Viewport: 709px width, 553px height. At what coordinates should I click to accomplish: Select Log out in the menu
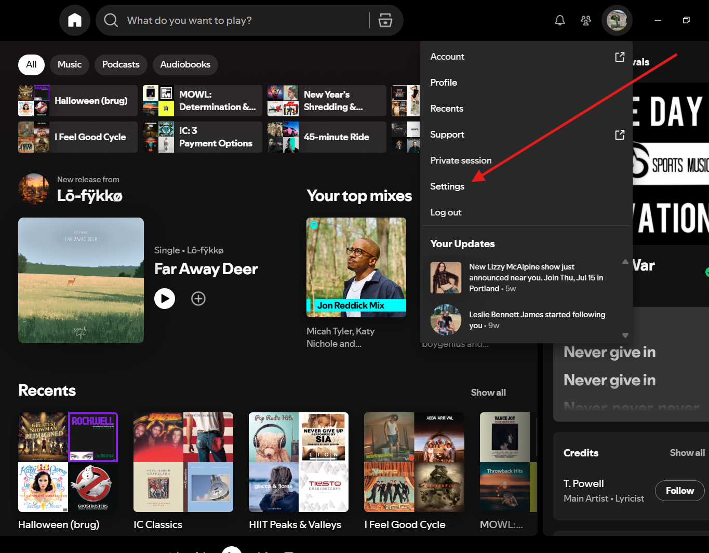coord(526,212)
